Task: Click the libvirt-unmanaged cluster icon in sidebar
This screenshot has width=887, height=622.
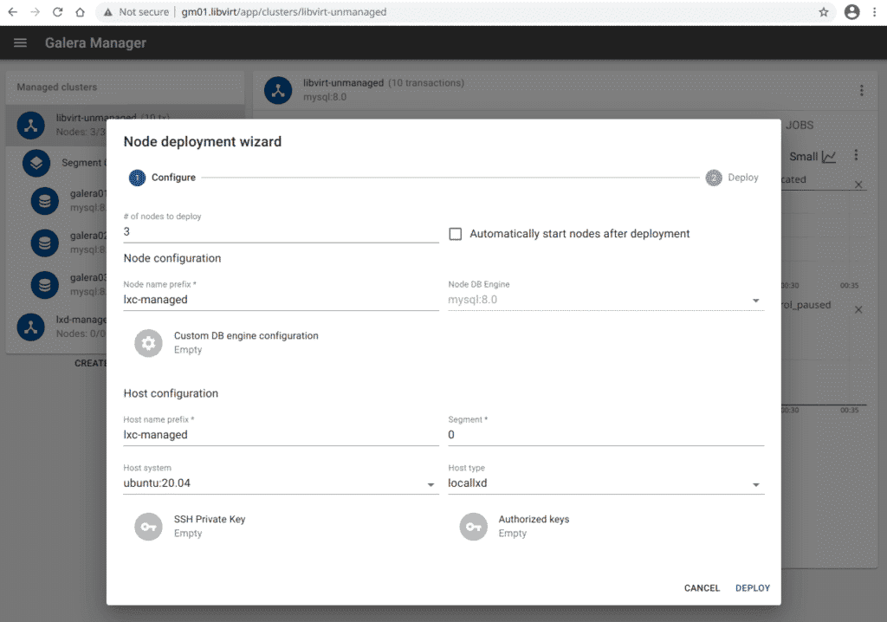Action: click(x=31, y=125)
